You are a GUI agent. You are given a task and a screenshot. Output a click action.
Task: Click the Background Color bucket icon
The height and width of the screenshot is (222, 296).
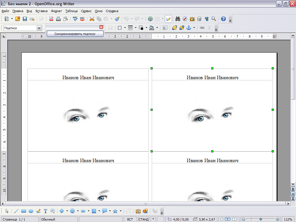tap(151, 28)
